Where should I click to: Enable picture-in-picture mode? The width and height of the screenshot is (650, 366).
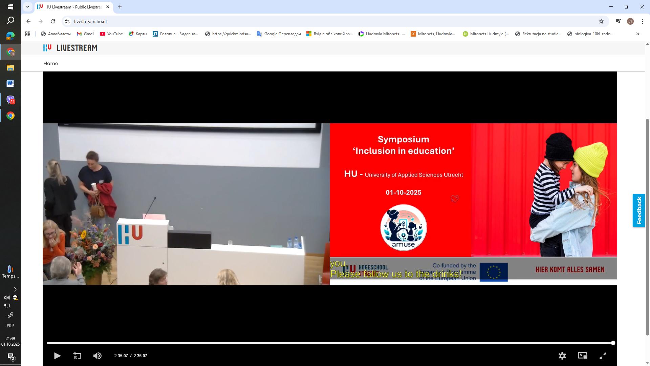582,355
